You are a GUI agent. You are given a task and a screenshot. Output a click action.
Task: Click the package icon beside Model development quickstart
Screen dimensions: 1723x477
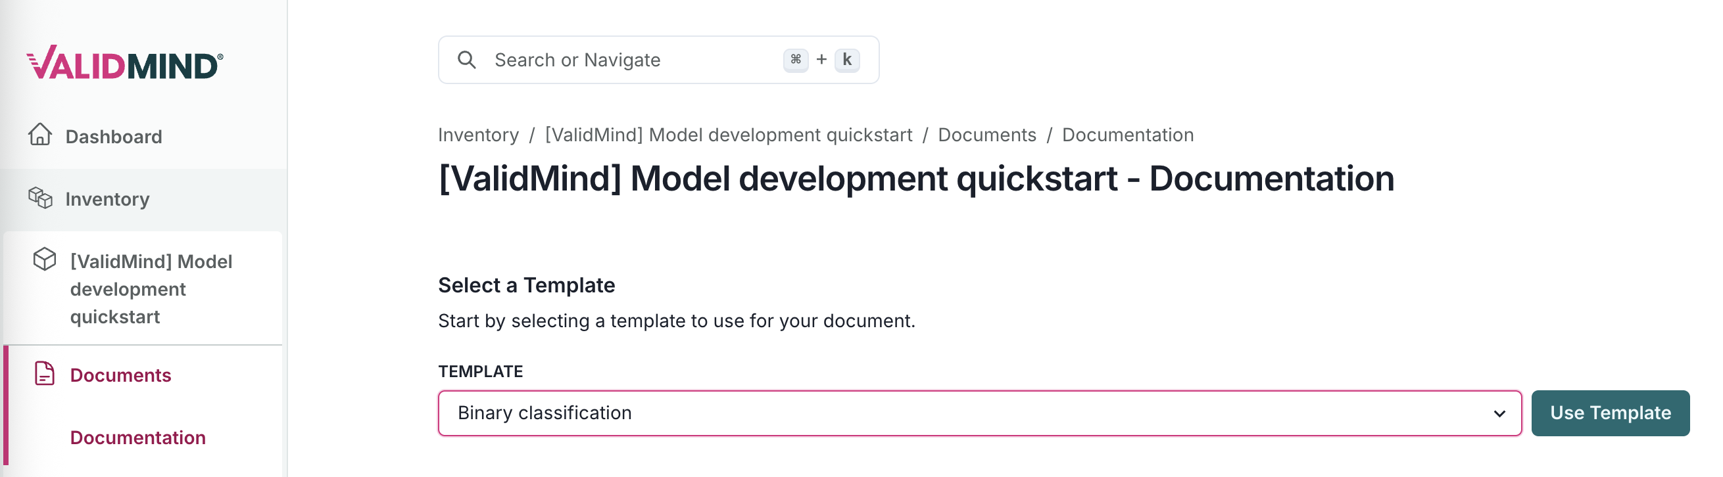44,261
